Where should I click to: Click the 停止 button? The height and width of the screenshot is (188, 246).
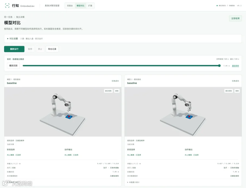pos(40,49)
